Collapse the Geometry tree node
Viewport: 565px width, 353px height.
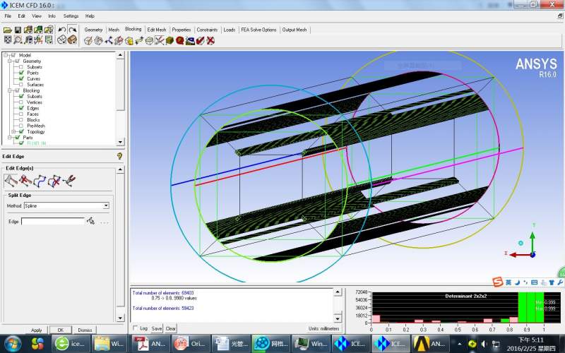click(x=10, y=61)
